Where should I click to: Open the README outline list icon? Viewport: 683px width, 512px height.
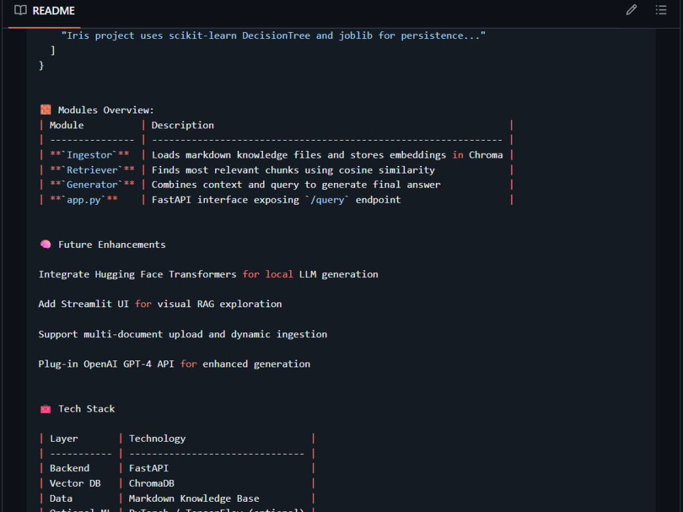pos(660,10)
